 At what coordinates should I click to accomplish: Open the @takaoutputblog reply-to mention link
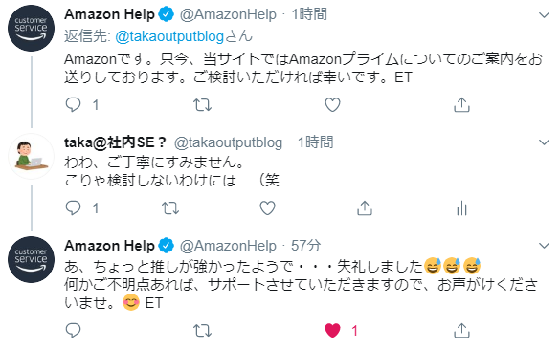point(169,36)
